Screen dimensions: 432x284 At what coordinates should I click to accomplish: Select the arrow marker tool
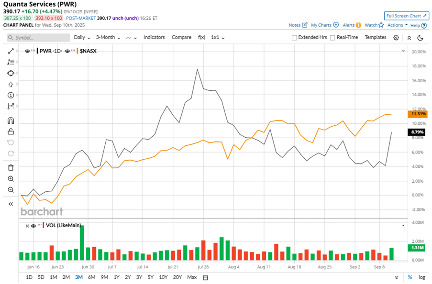pyautogui.click(x=11, y=84)
